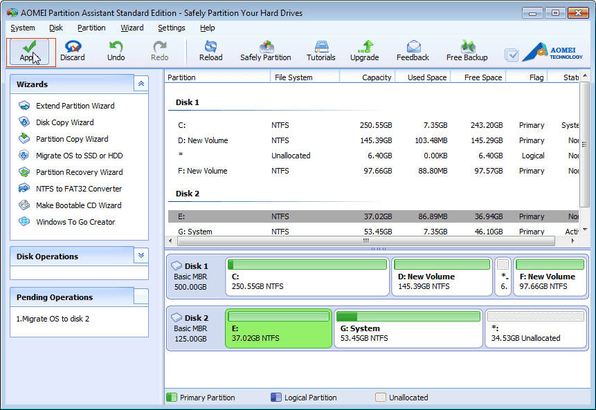Click F: New Volume block in disk map
The width and height of the screenshot is (596, 410).
550,277
